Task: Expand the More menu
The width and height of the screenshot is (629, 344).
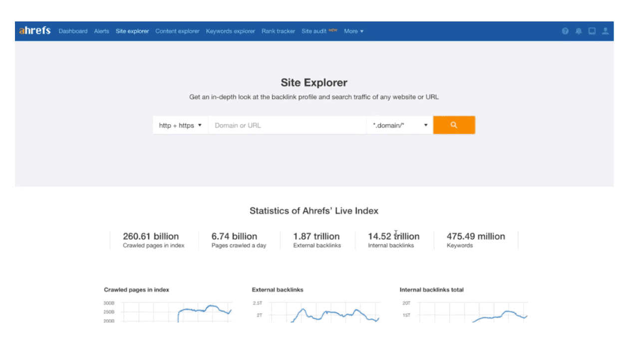Action: (x=353, y=31)
